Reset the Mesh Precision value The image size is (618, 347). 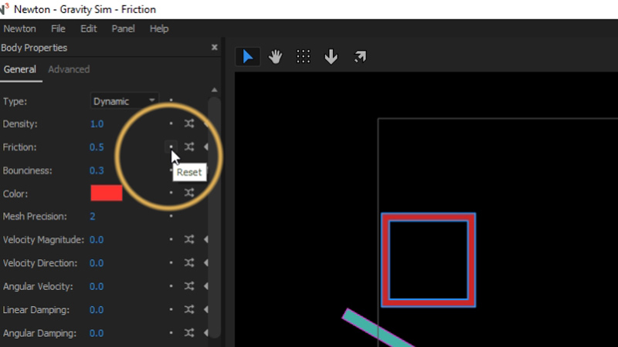click(x=171, y=217)
